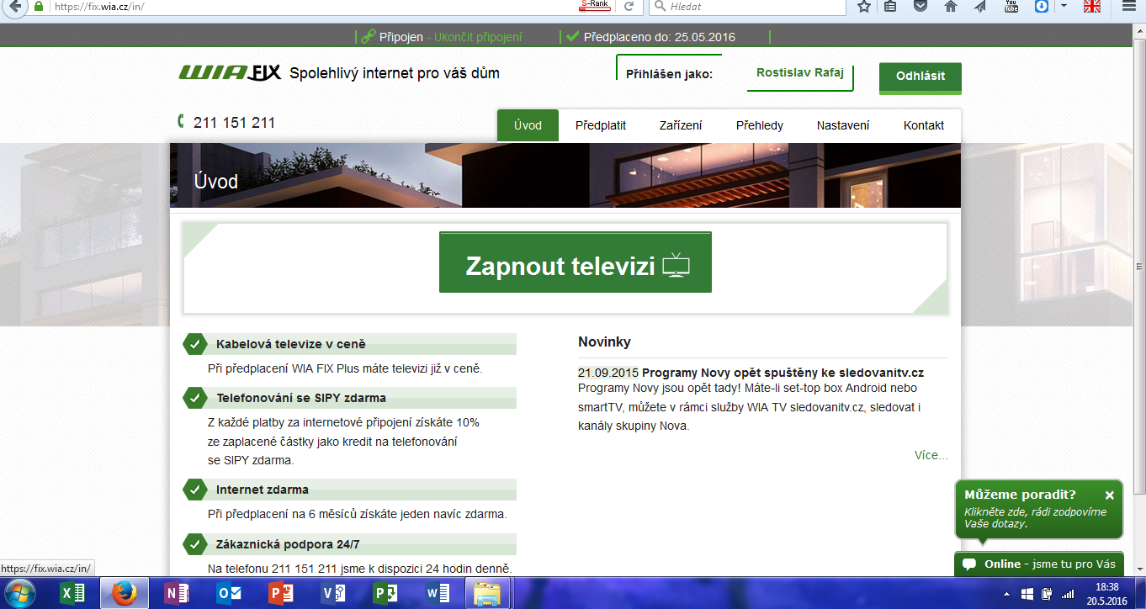Click the Windows flag tray icon
This screenshot has height=609, width=1146.
point(1027,594)
